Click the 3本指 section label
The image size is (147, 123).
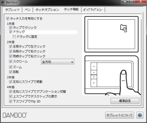11,77
